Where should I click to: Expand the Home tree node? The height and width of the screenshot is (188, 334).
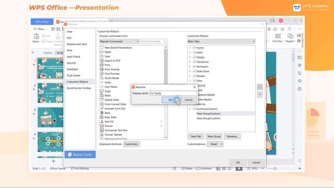click(x=190, y=48)
